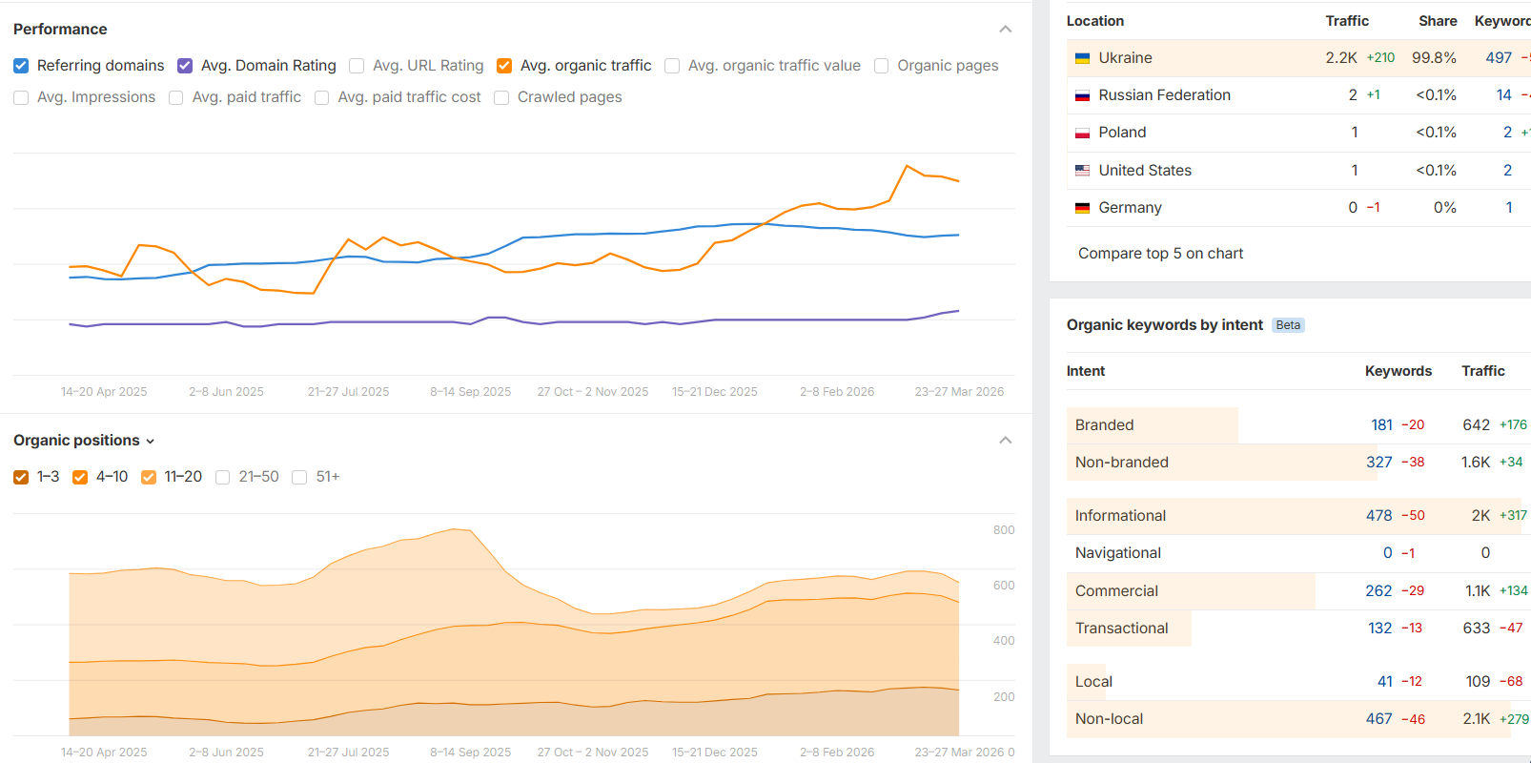Sort locations by Traffic column

[1346, 21]
